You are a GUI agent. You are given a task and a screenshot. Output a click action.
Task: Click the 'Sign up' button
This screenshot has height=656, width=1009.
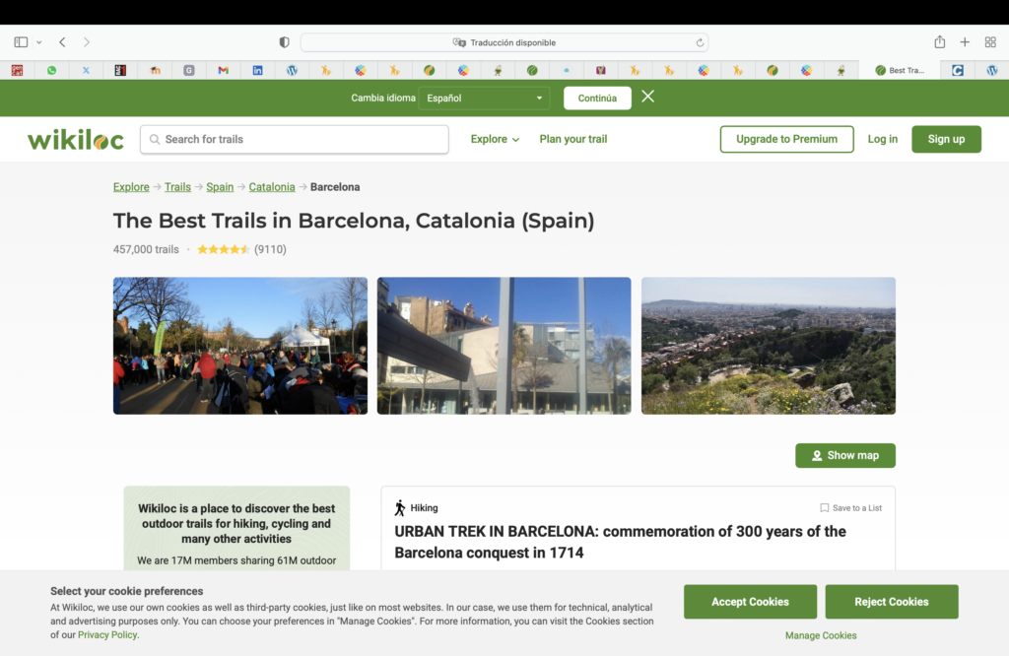[946, 139]
